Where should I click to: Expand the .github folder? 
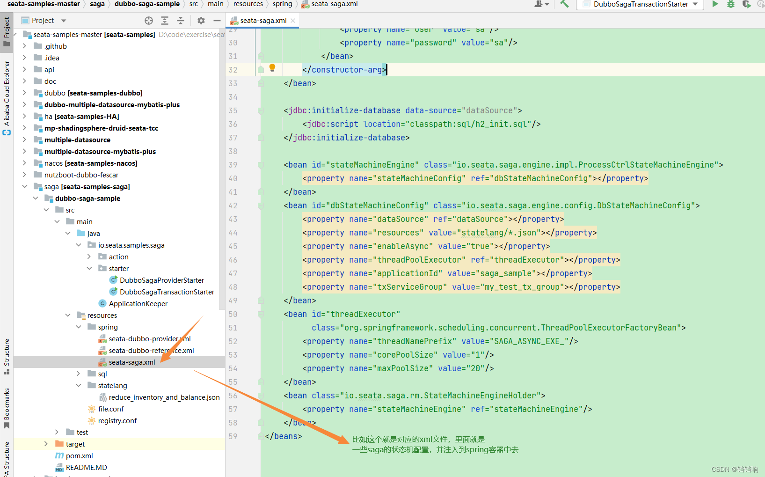[24, 46]
